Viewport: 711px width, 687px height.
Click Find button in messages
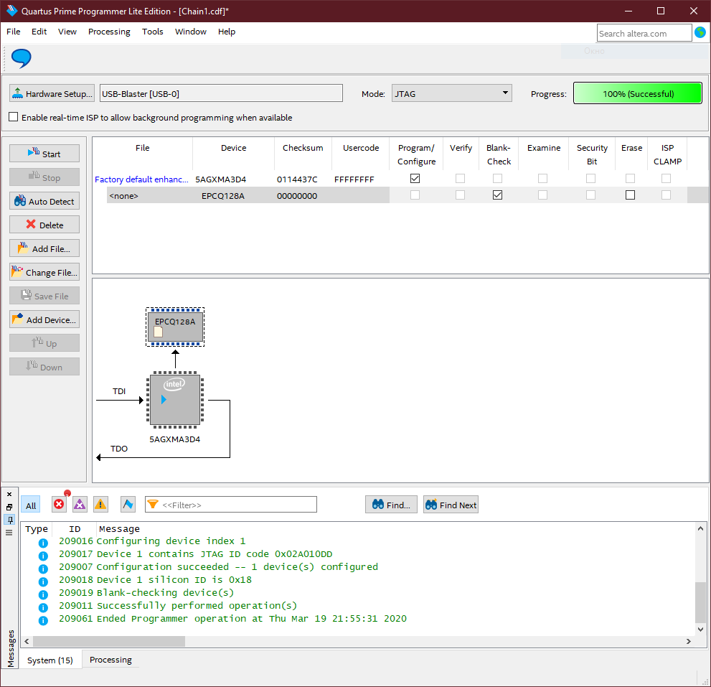click(x=391, y=505)
